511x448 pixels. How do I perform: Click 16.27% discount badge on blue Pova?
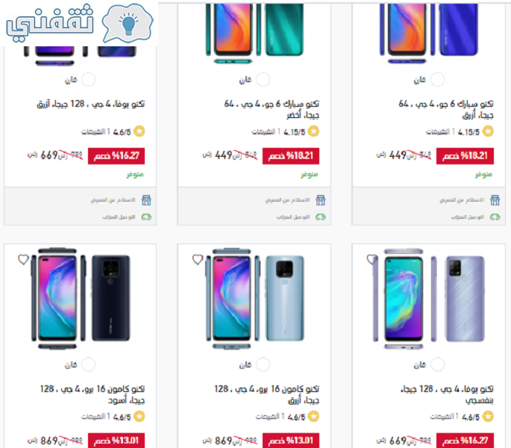pos(116,156)
